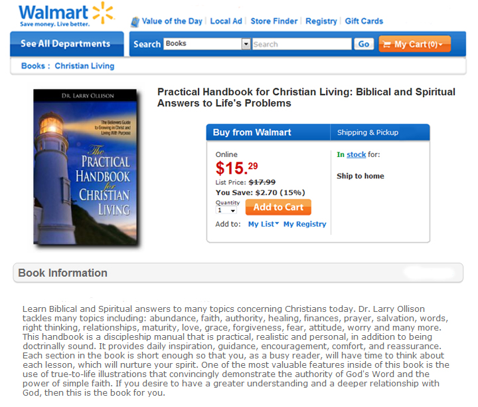The width and height of the screenshot is (478, 407).
Task: Go to the Registry link
Action: [x=321, y=21]
